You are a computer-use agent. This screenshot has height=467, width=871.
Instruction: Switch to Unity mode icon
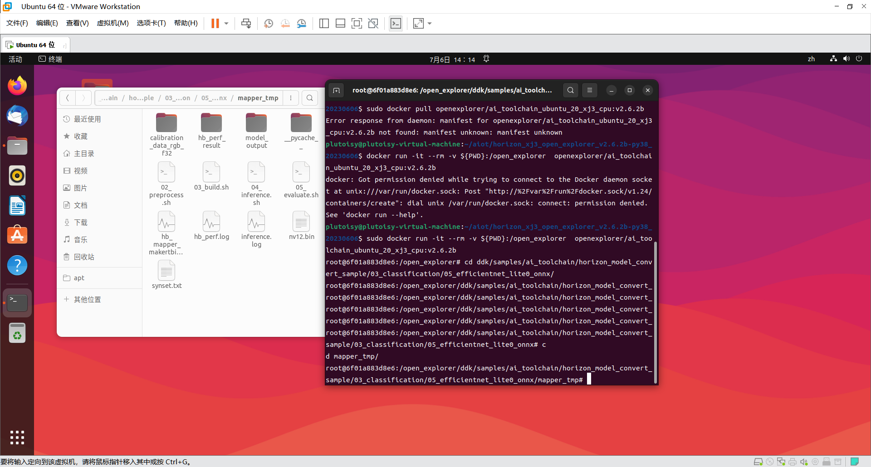click(373, 23)
